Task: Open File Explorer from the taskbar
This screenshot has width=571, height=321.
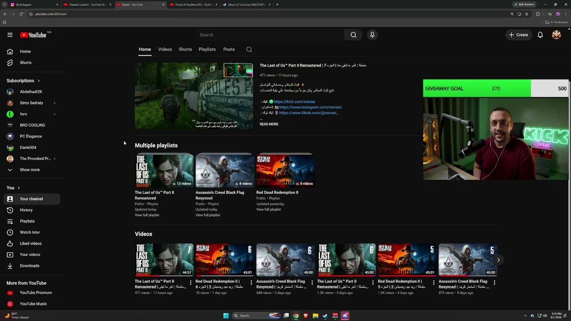Action: tap(315, 316)
